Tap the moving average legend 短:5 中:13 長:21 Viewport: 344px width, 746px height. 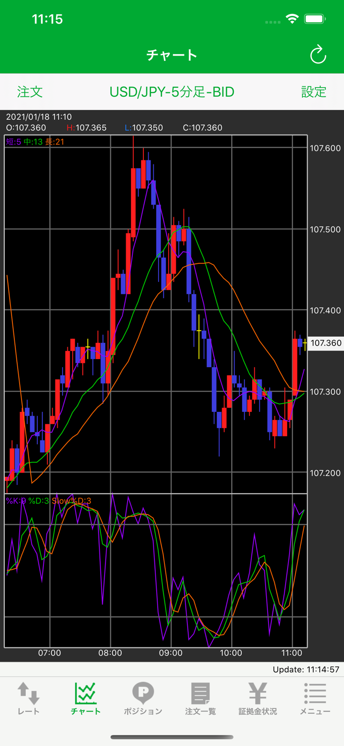[35, 142]
